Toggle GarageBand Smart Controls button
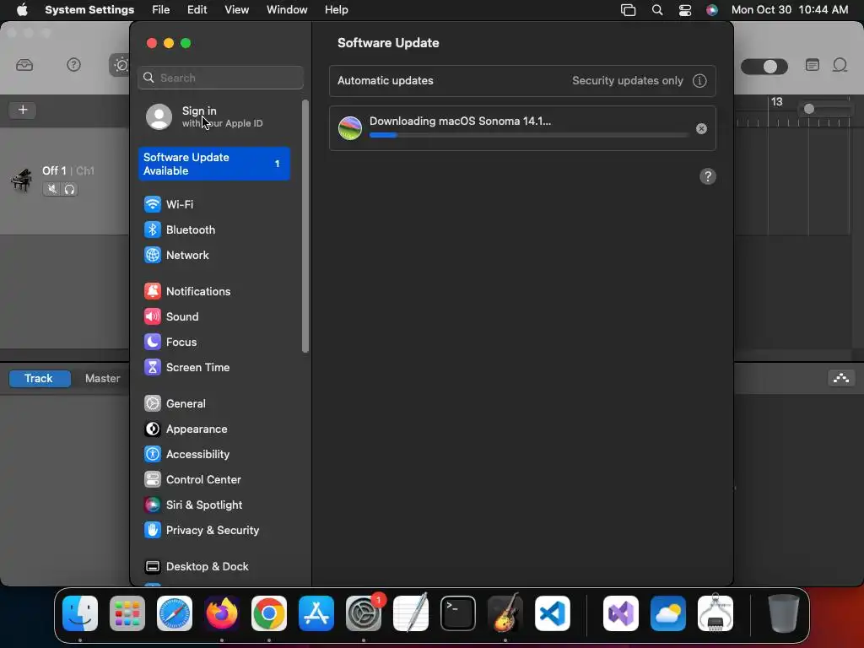This screenshot has height=648, width=864. click(x=120, y=66)
